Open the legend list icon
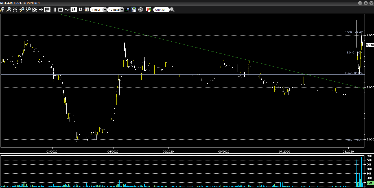The width and height of the screenshot is (374, 188). pos(87,10)
